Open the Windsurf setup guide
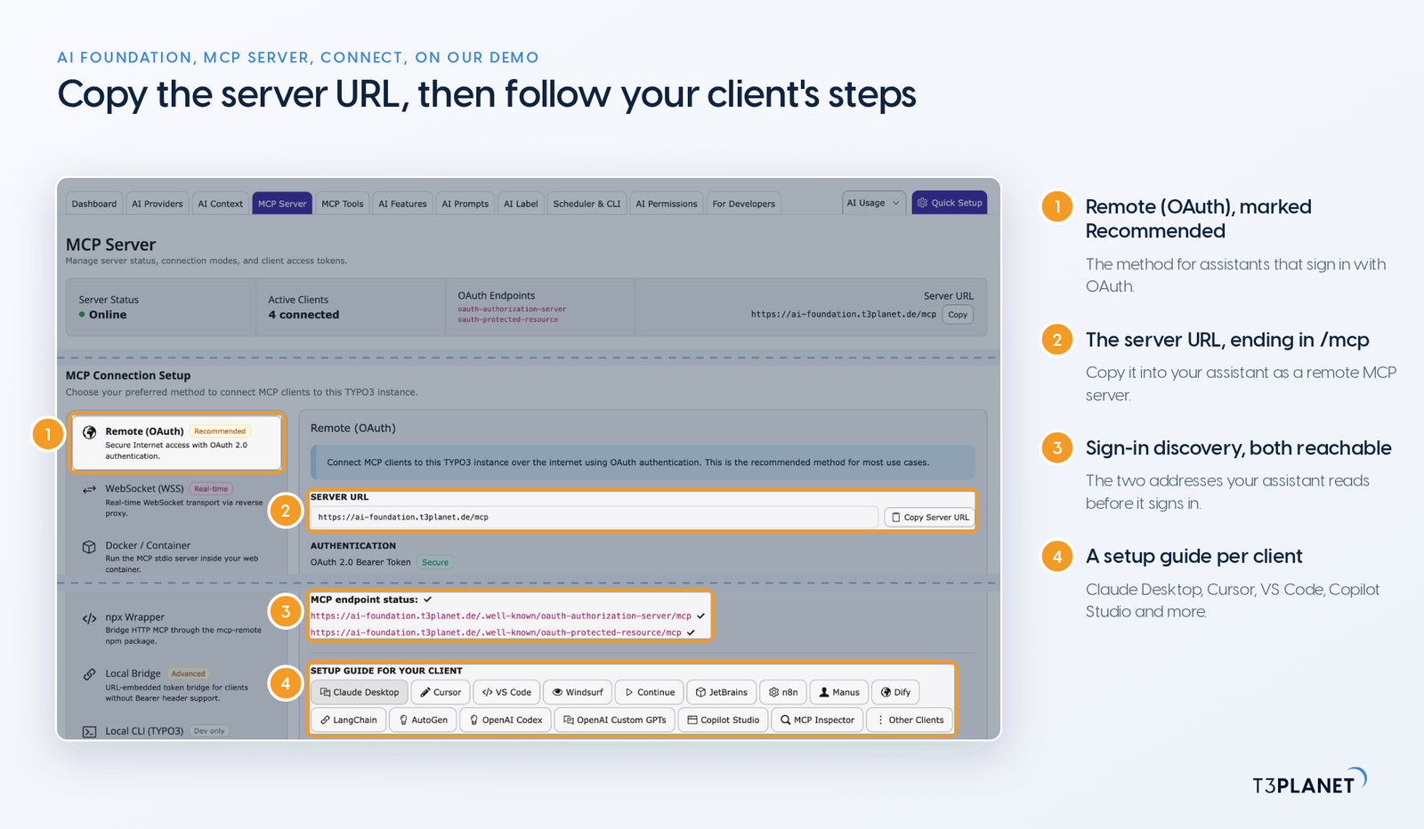 (x=577, y=692)
